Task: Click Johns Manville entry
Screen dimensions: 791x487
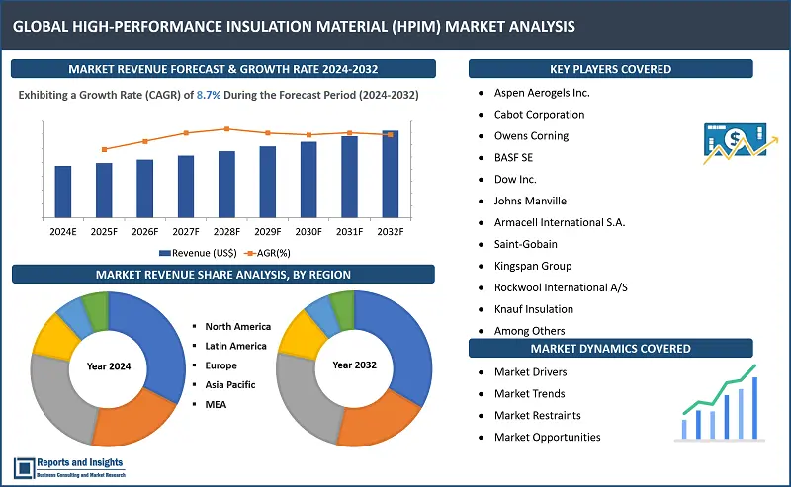Action: coord(530,202)
